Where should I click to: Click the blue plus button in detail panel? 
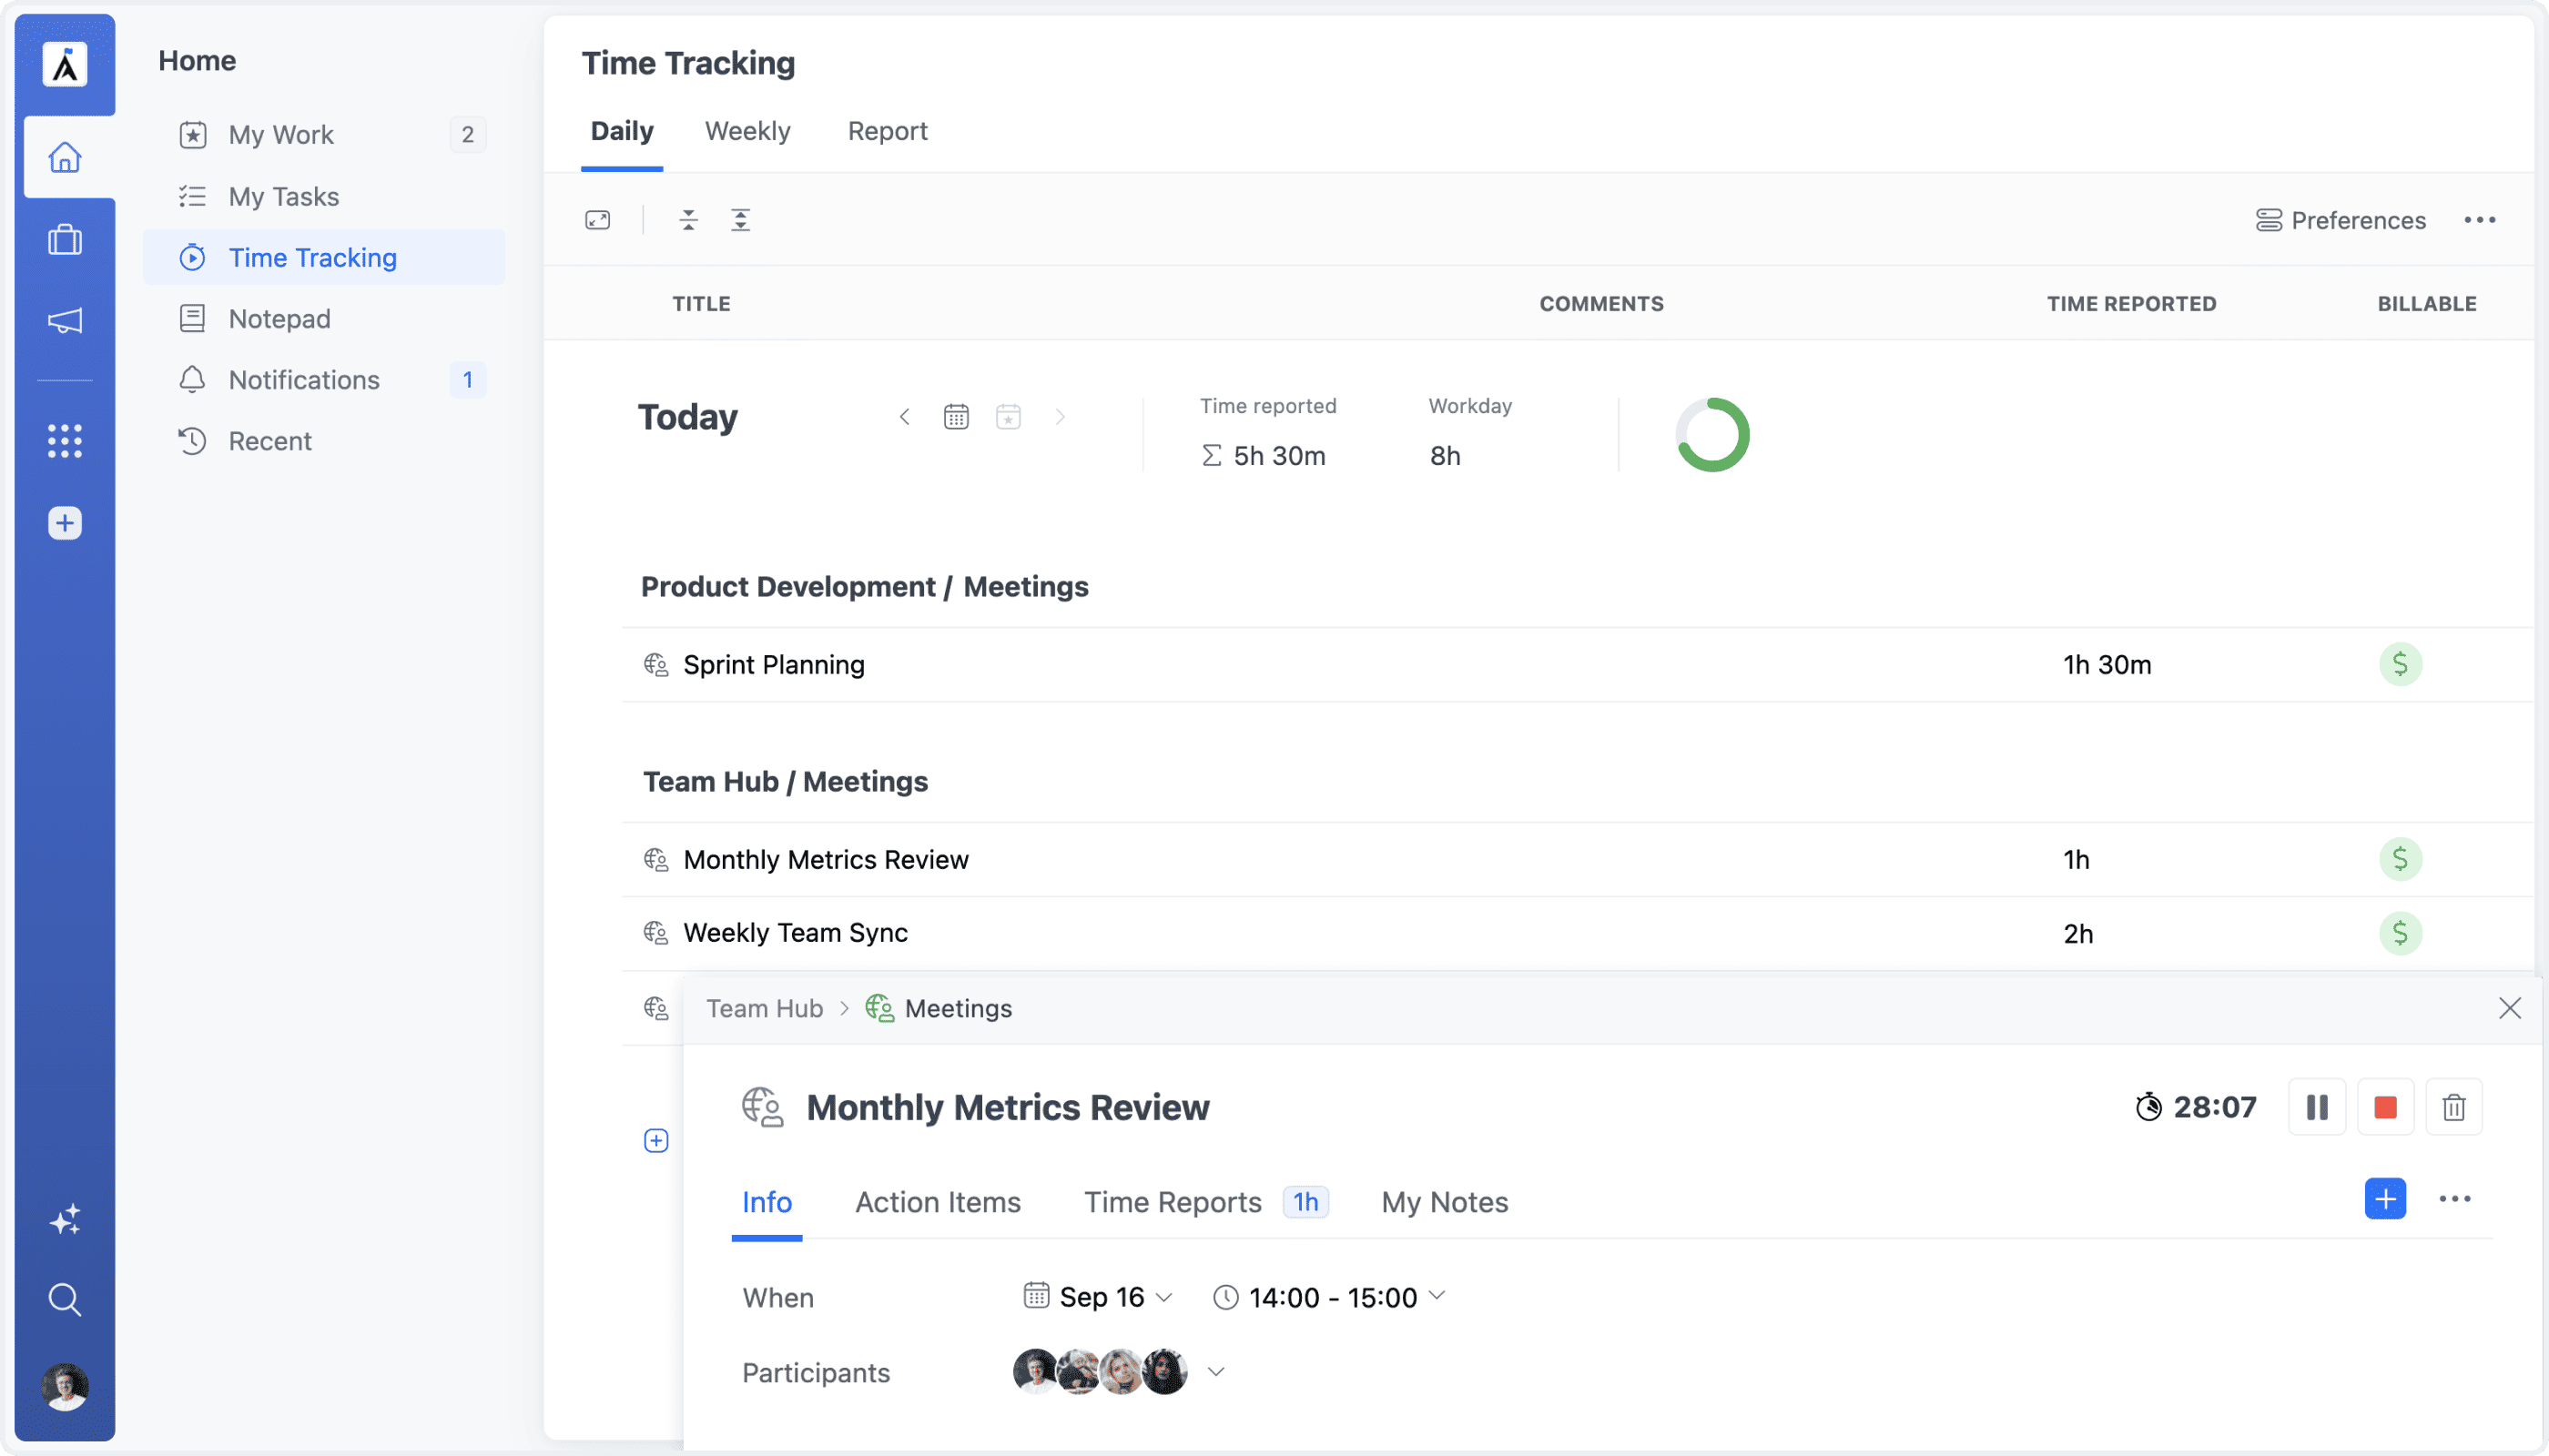click(2386, 1199)
